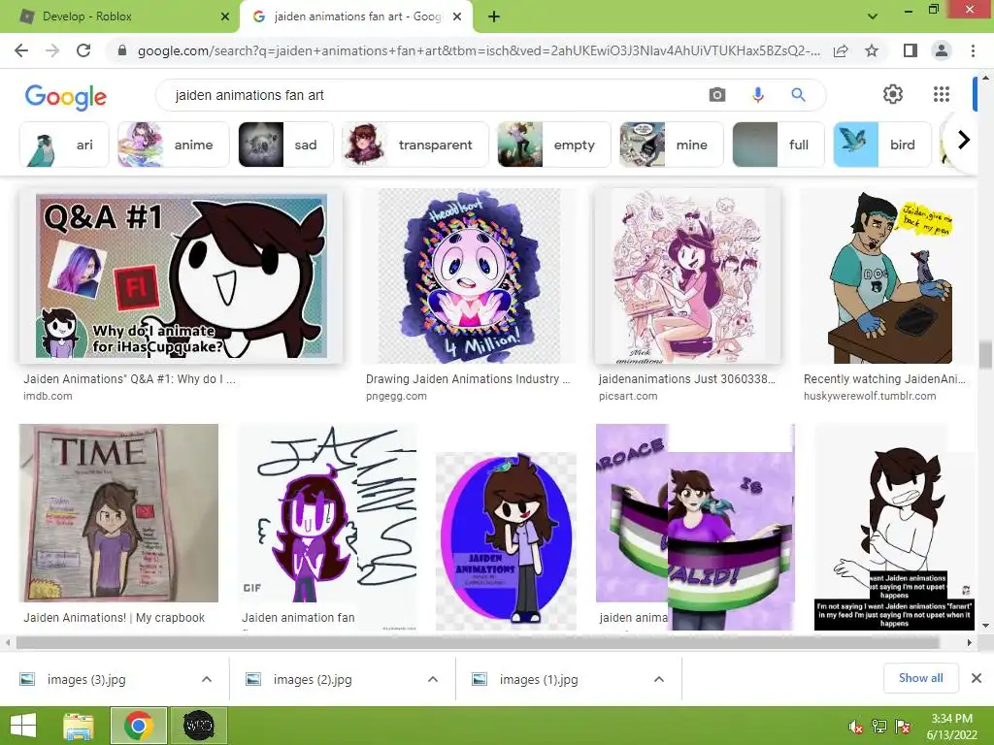
Task: Bookmark this page with the star
Action: [x=872, y=50]
